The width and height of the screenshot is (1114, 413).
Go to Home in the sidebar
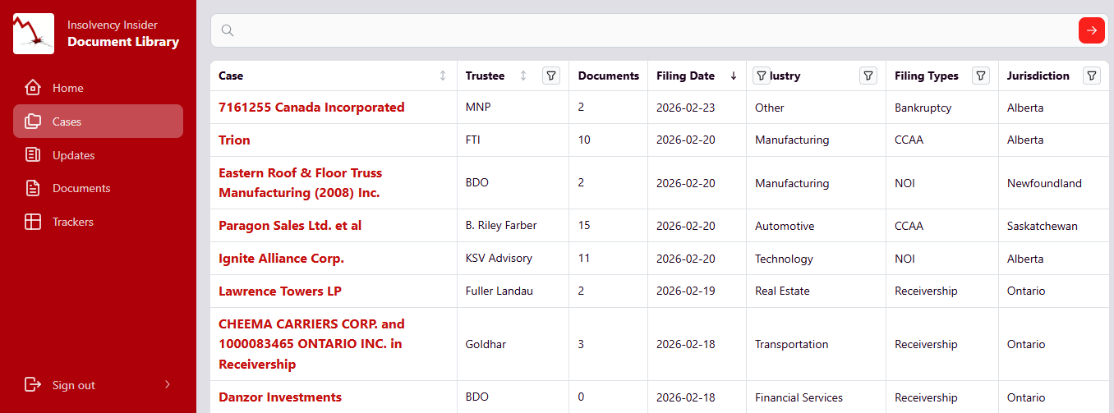click(x=67, y=88)
